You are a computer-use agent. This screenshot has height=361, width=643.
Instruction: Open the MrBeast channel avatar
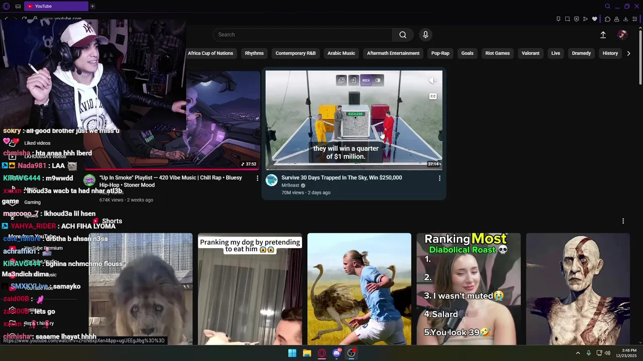coord(272,180)
